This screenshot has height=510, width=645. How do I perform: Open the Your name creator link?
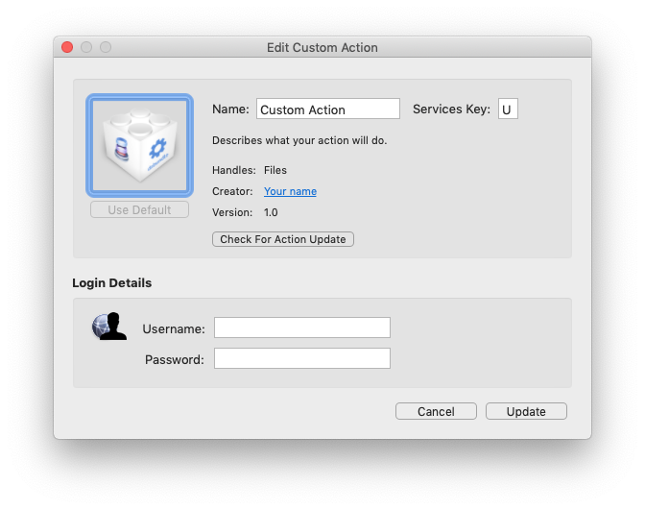(290, 191)
